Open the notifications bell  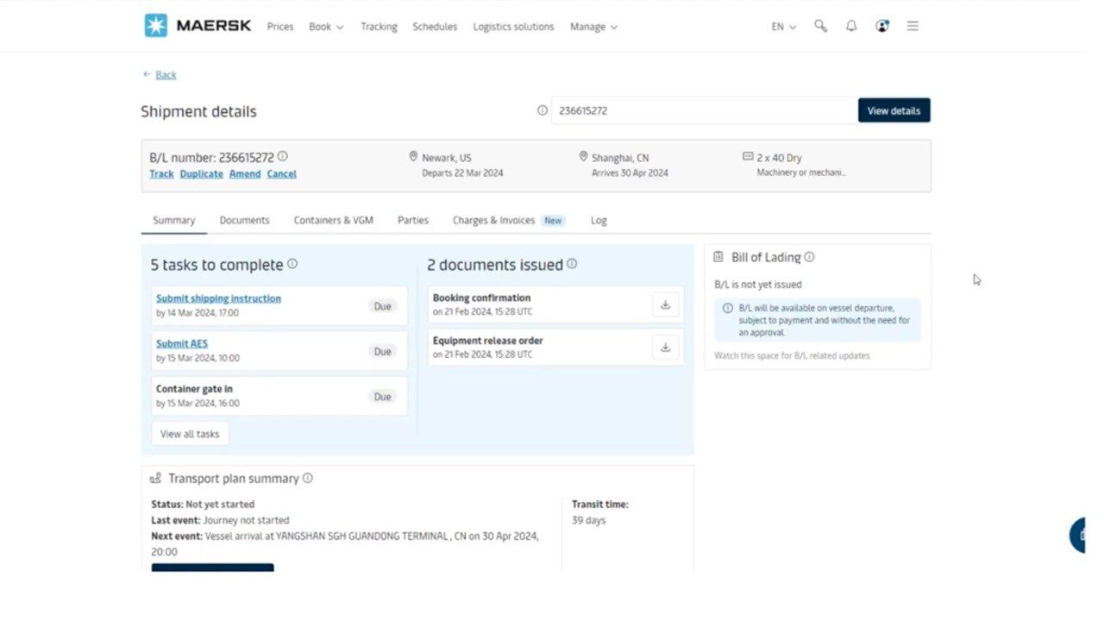[851, 27]
